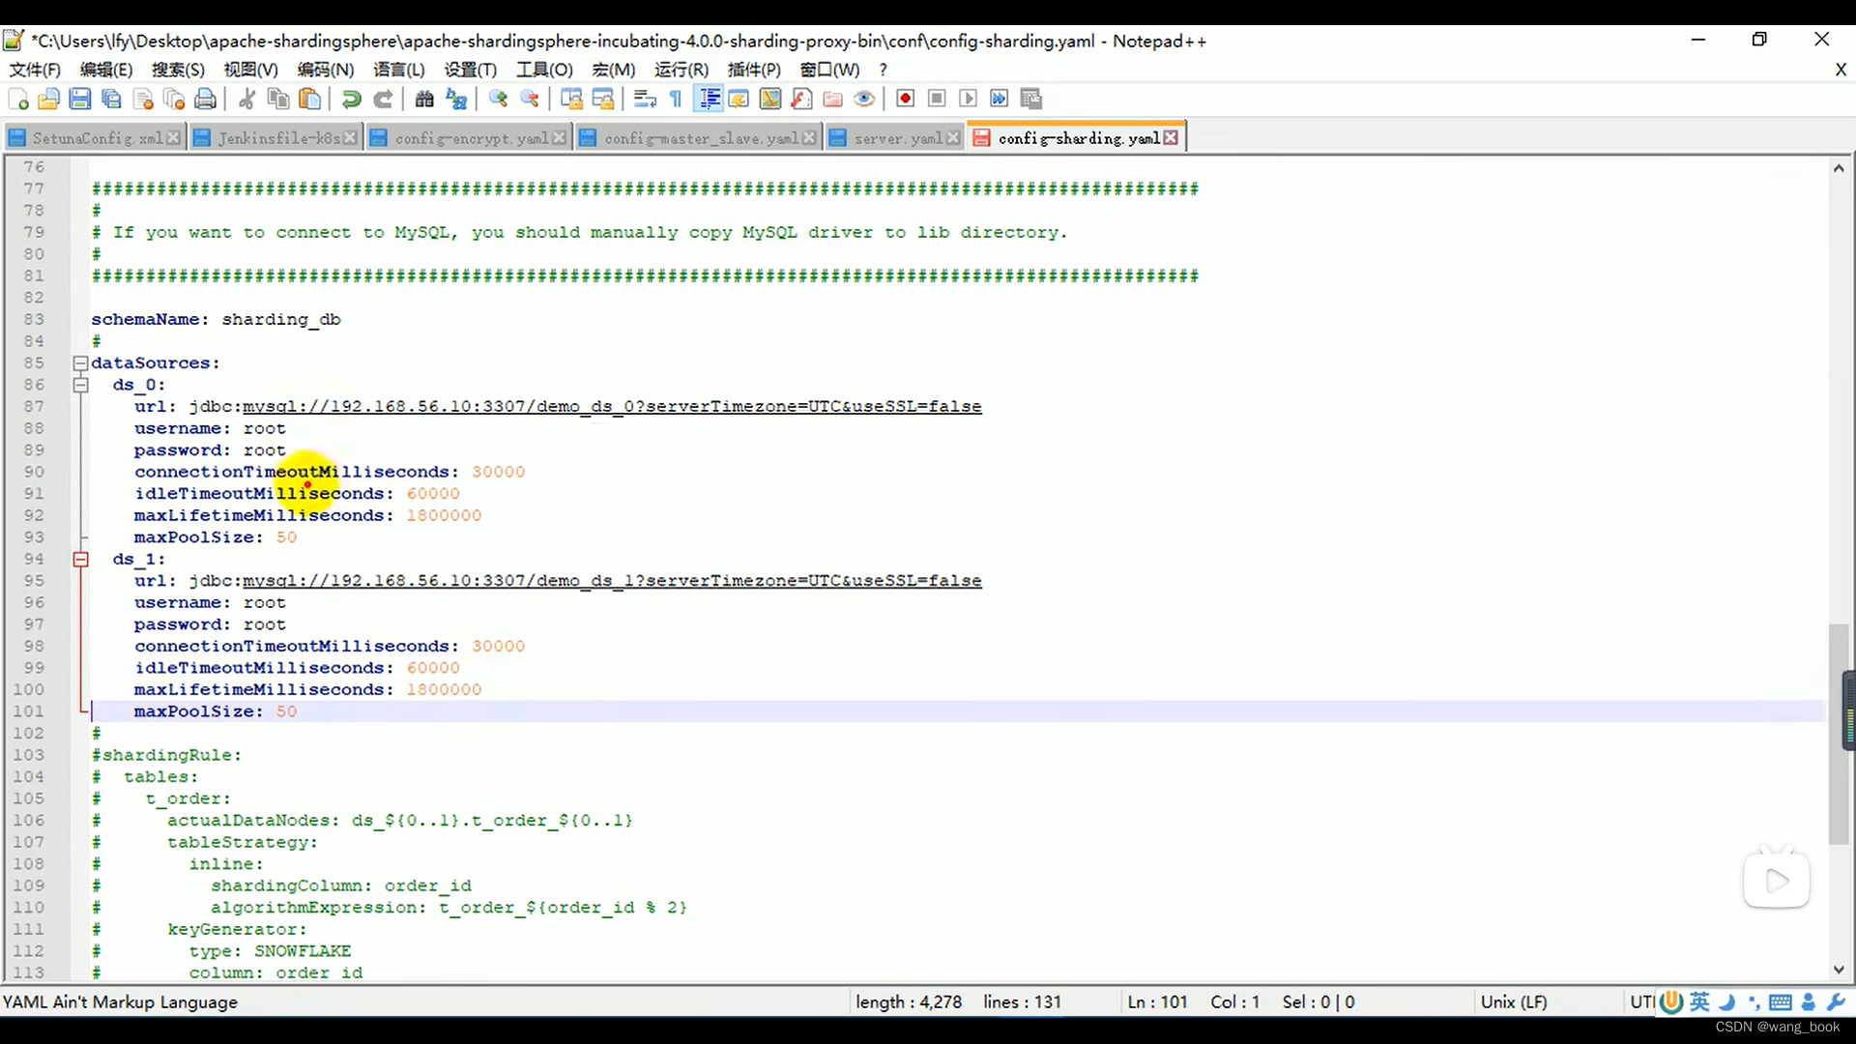The image size is (1856, 1044).
Task: Select the config-sharding.yaml tab
Action: (x=1076, y=137)
